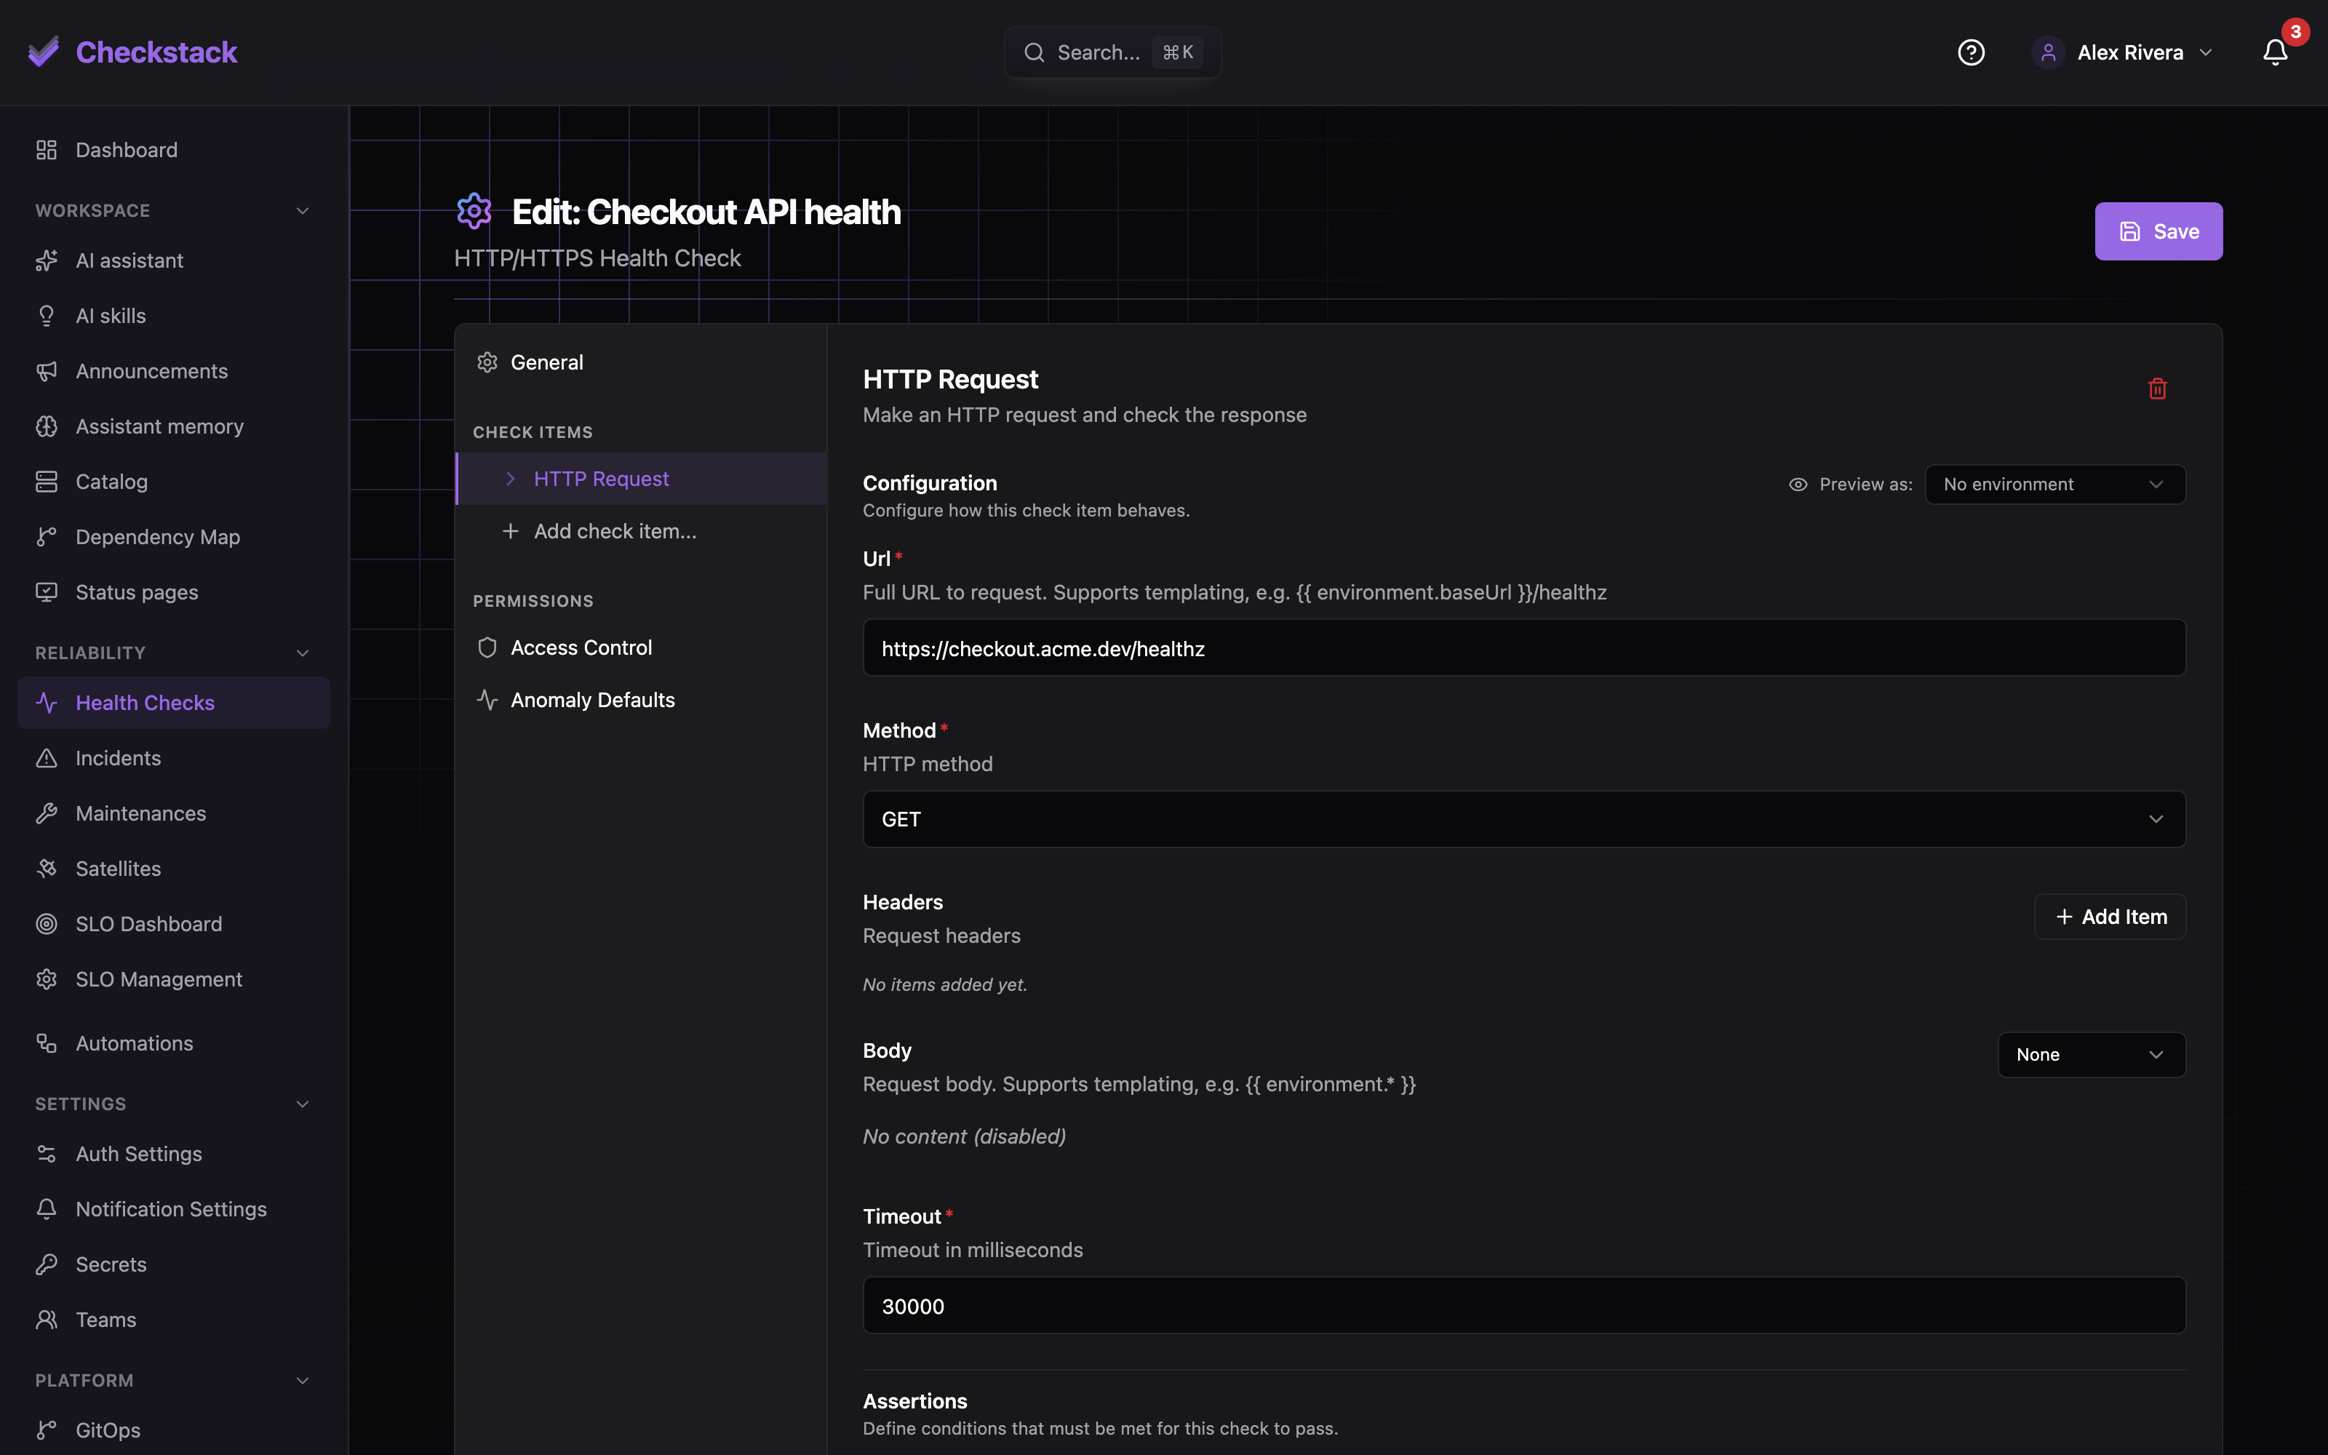Click the Checkstack logo icon
This screenshot has width=2328, height=1455.
[44, 52]
